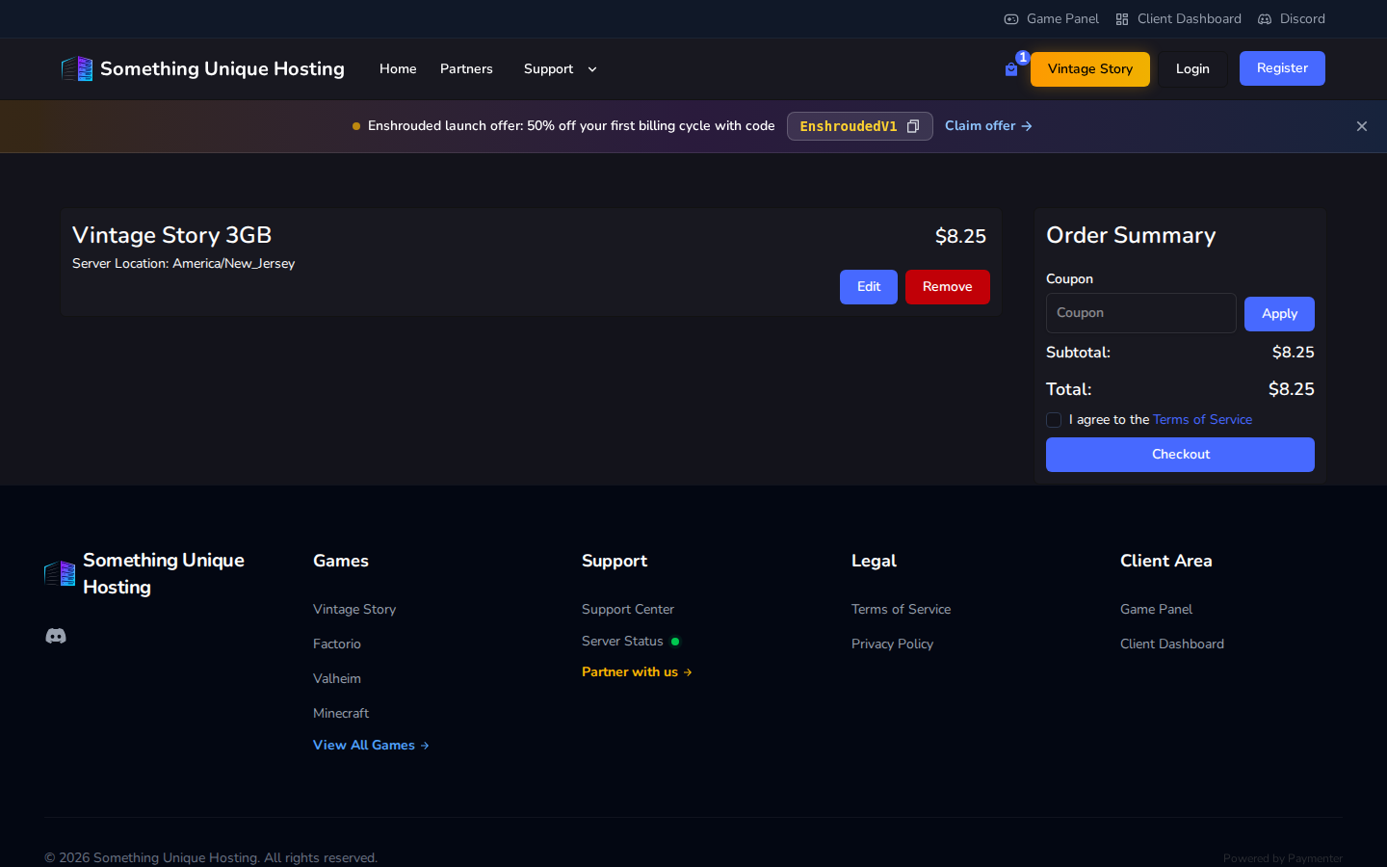
Task: Edit the Vintage Story 3GB order
Action: coord(869,287)
